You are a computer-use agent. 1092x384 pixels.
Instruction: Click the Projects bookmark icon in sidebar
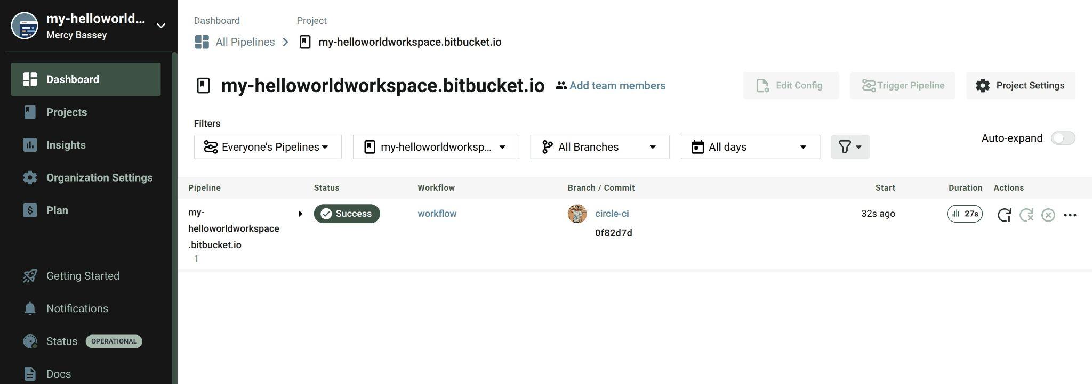click(30, 112)
